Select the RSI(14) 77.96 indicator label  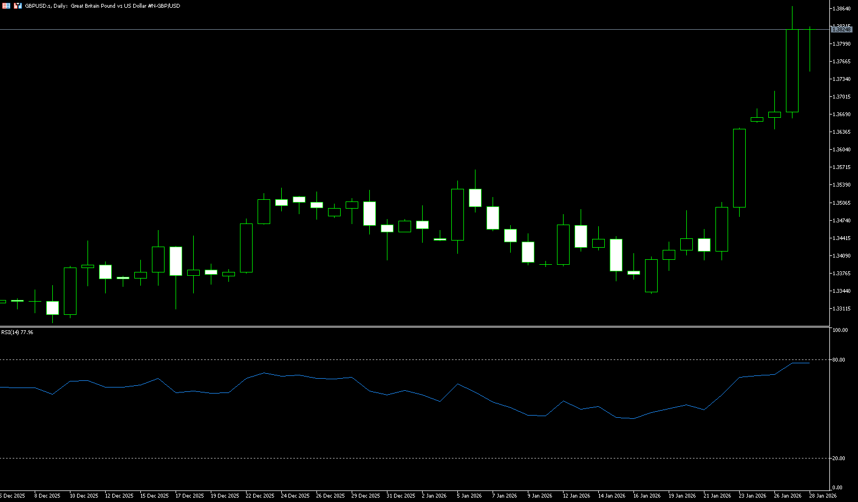point(17,332)
